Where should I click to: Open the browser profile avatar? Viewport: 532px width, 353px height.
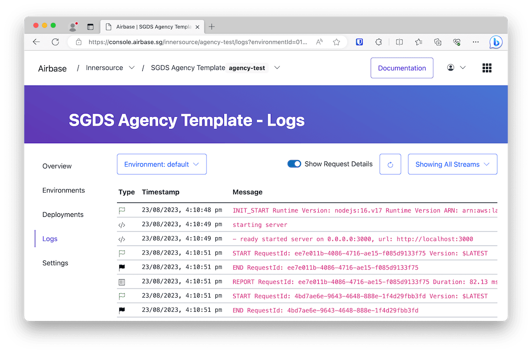(x=73, y=27)
